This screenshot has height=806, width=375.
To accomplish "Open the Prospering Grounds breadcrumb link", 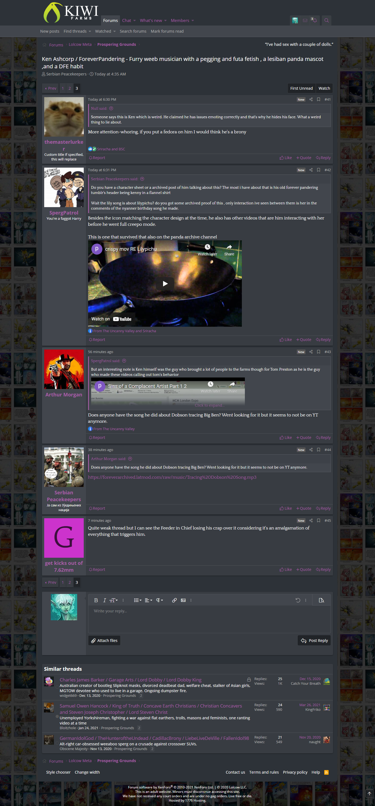I will coord(116,44).
